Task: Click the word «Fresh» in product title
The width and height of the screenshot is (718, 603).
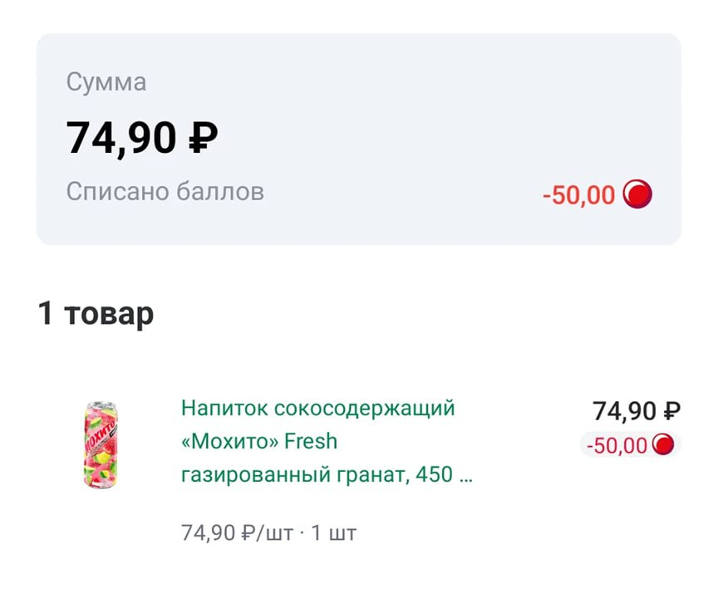Action: [x=311, y=441]
